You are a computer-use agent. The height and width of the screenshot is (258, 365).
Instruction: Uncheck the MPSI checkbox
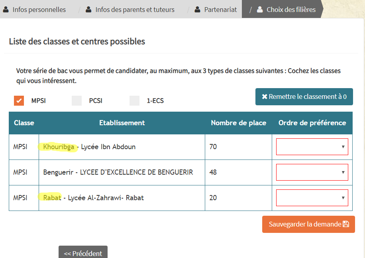click(19, 100)
